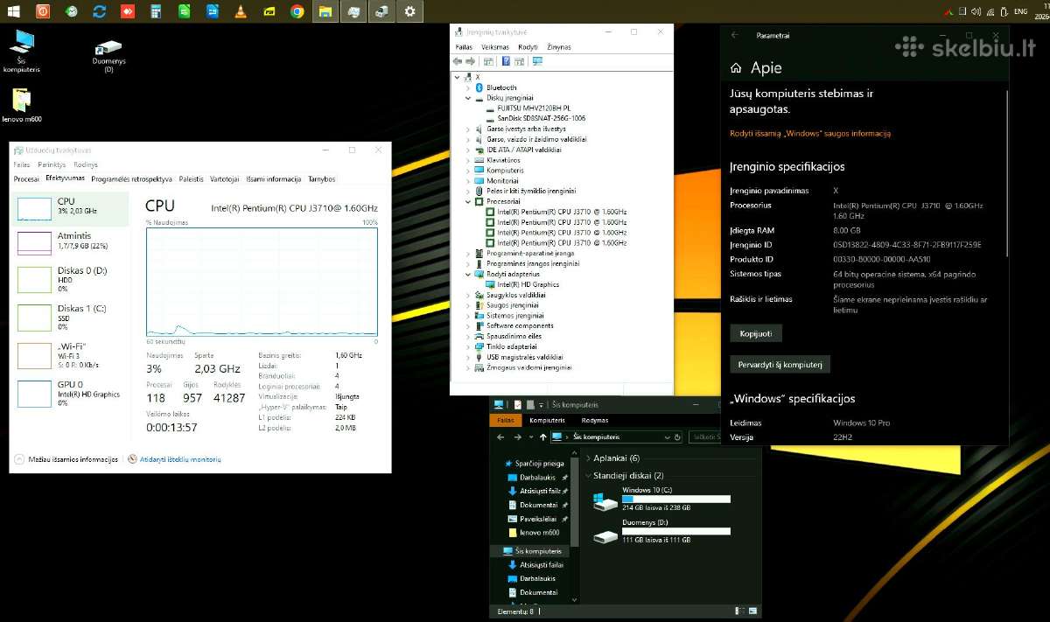Image resolution: width=1050 pixels, height=622 pixels.
Task: Click Duomenys (D:) drive in File Explorer
Action: [x=661, y=530]
